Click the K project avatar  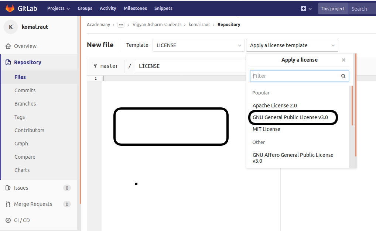11,27
